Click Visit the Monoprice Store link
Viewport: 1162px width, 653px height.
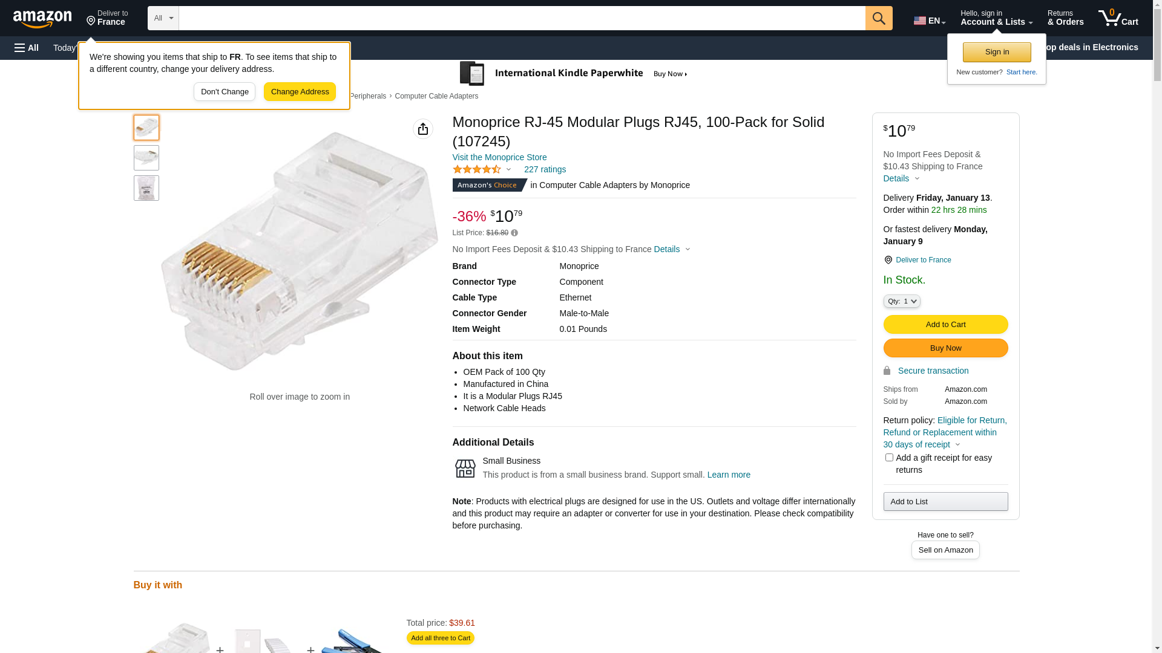click(x=499, y=157)
